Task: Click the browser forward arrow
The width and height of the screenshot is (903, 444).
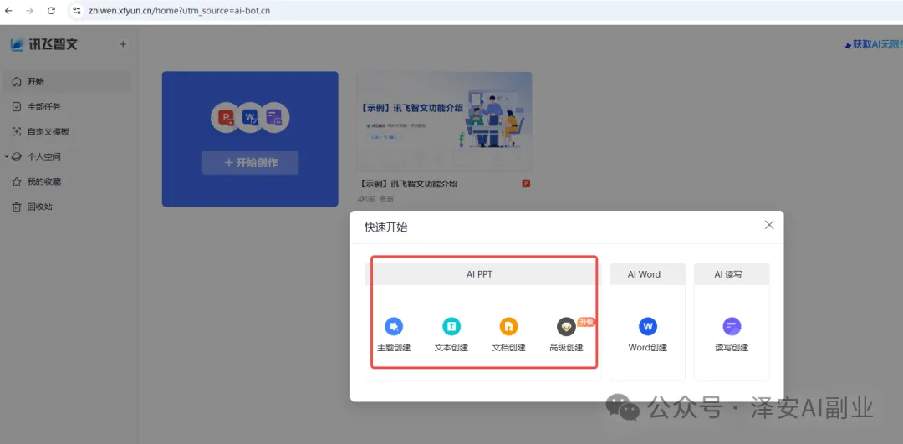Action: pyautogui.click(x=30, y=10)
